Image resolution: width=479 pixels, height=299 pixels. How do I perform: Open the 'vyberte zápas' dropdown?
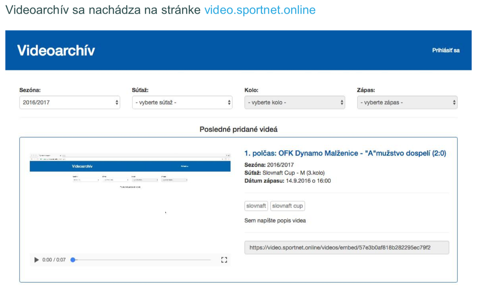(x=408, y=102)
